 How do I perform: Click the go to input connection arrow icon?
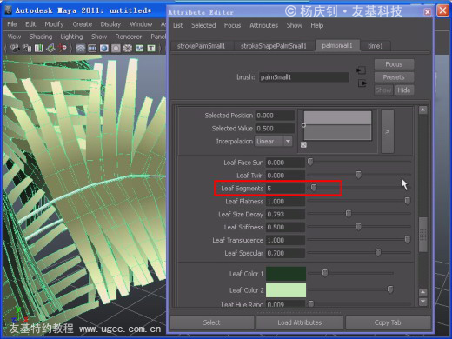362,70
